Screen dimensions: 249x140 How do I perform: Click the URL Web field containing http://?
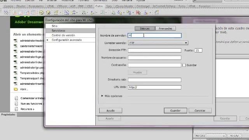click(x=154, y=87)
